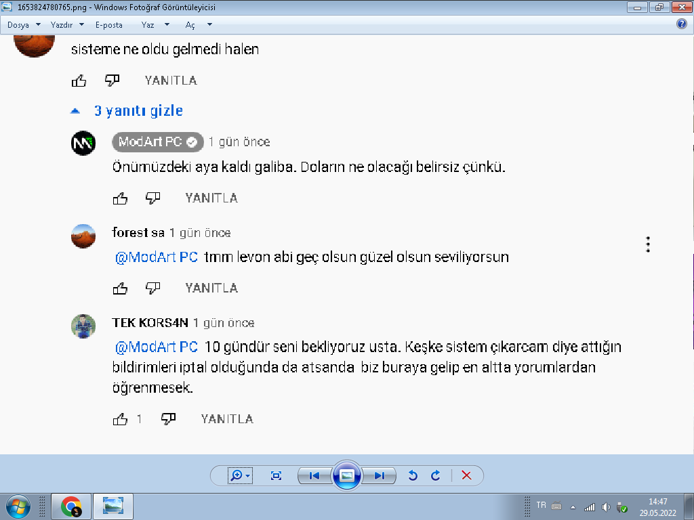Rotate image clockwise
Image resolution: width=694 pixels, height=520 pixels.
436,476
